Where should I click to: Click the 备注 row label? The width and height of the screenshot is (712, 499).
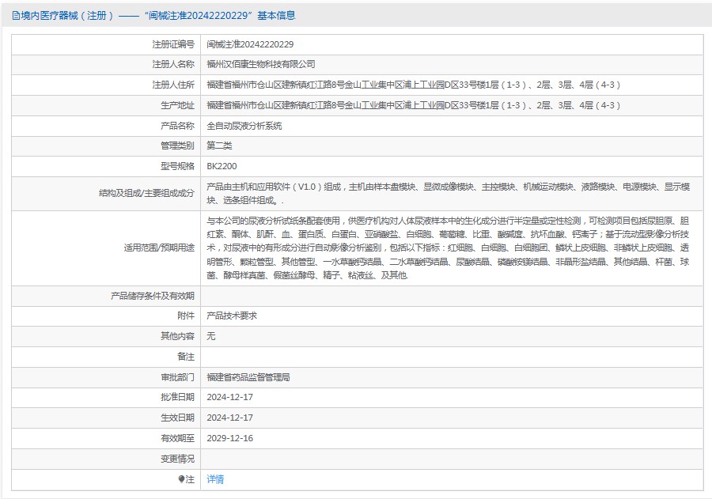click(x=186, y=357)
